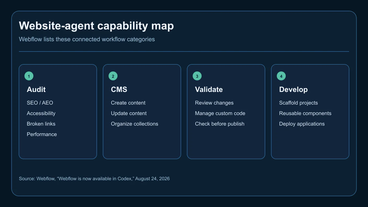Viewport: 368px width, 207px height.
Task: Click the number 1 badge on Audit card
Action: [x=29, y=76]
